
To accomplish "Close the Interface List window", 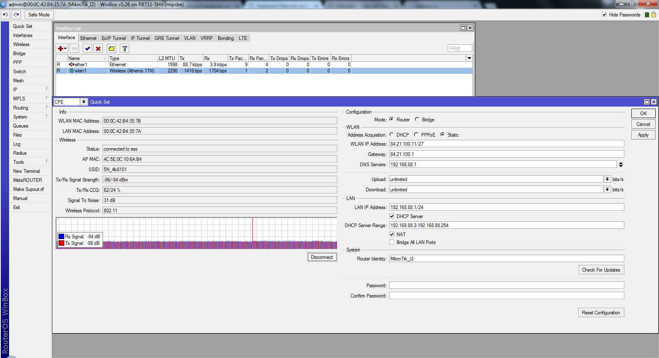I will [470, 28].
